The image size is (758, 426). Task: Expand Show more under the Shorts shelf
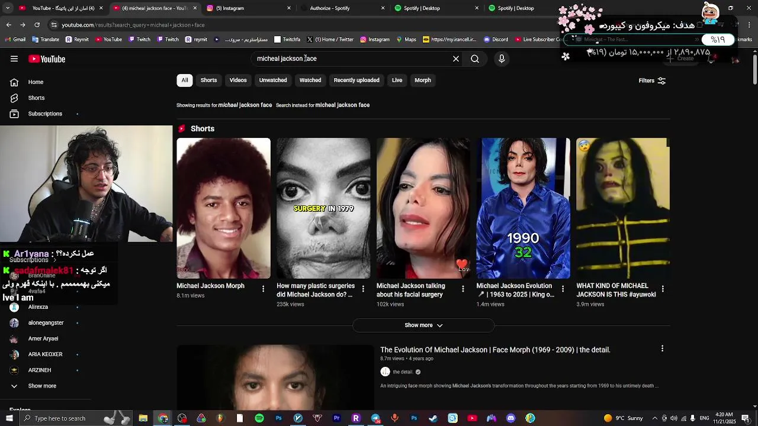423,325
